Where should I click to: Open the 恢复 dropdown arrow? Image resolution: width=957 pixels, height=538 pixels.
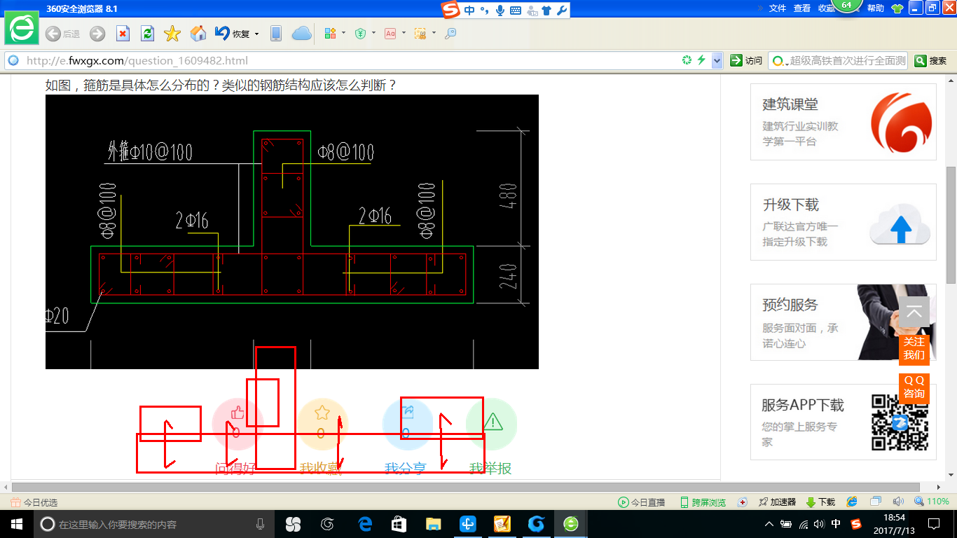(x=257, y=34)
